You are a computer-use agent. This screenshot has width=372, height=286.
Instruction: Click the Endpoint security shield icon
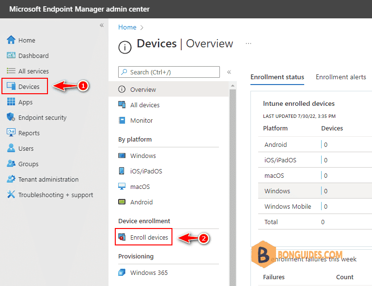(11, 117)
